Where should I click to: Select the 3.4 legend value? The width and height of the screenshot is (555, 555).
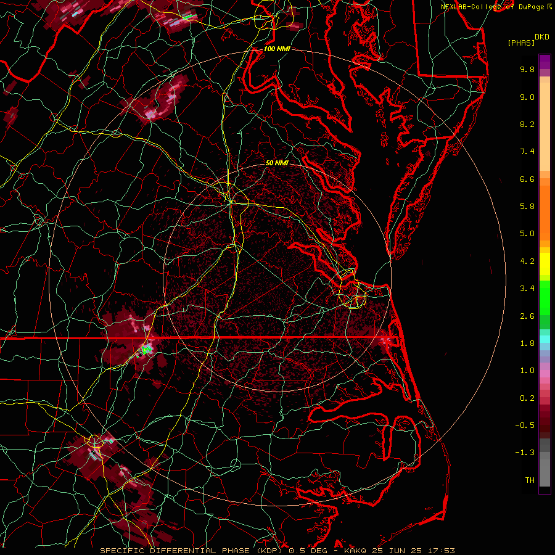pos(527,289)
